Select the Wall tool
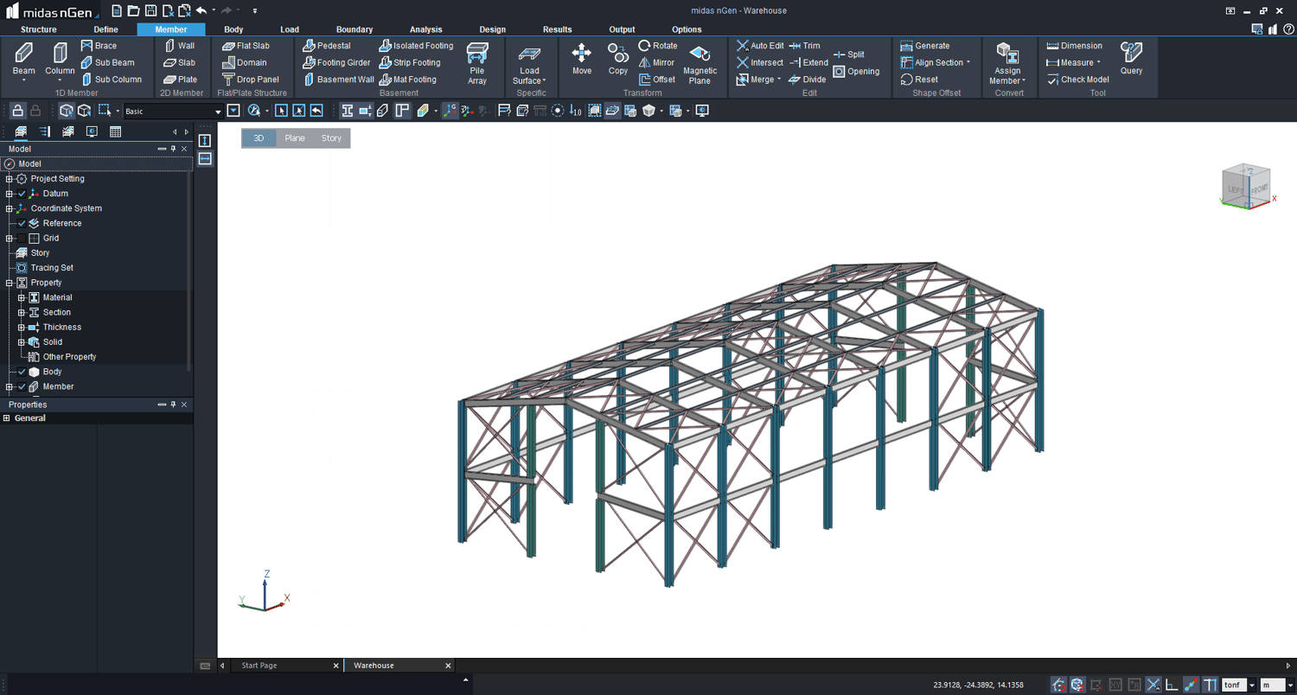The image size is (1297, 695). tap(182, 45)
